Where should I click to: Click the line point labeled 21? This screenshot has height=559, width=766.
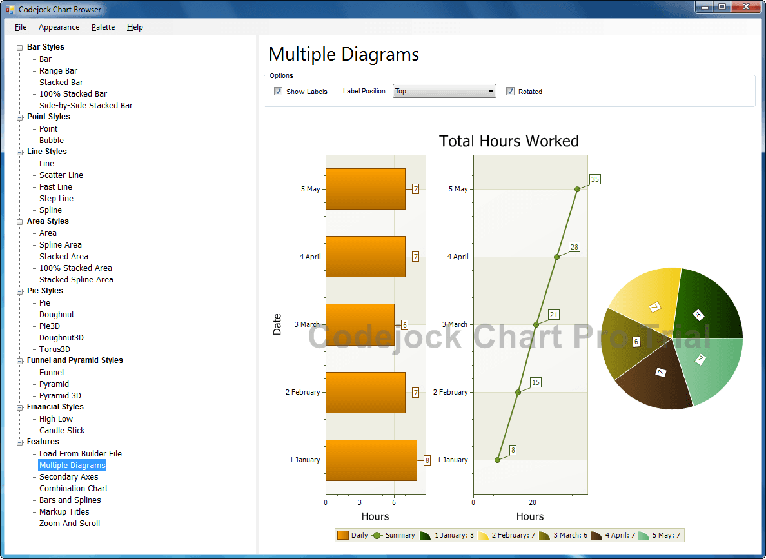tap(536, 324)
